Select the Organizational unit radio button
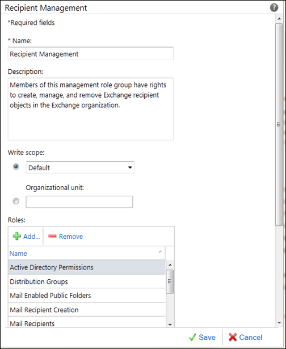Screen dimensions: 286x349 click(16, 201)
